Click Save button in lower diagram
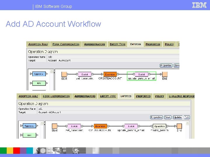210x157 pixels. point(168,117)
